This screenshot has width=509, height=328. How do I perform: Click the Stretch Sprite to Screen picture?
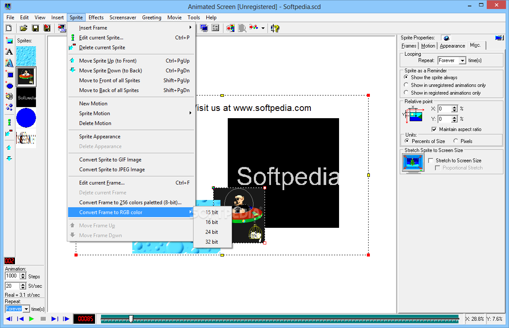413,163
